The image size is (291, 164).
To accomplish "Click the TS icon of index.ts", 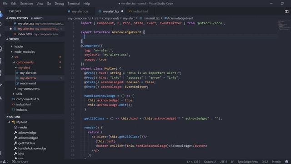I will click(13, 110).
